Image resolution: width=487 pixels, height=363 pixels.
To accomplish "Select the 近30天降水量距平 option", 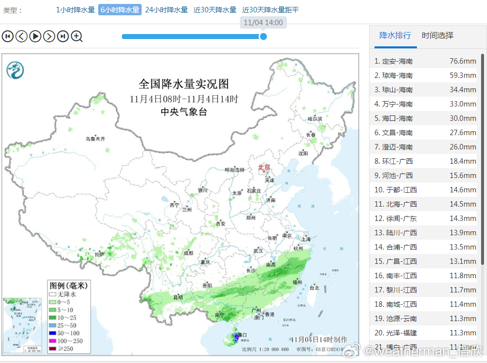I will pyautogui.click(x=269, y=9).
